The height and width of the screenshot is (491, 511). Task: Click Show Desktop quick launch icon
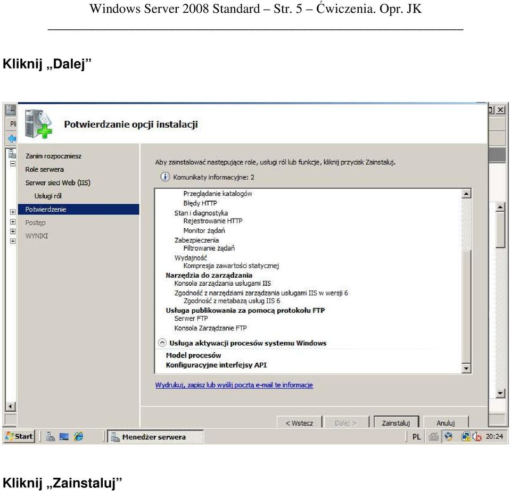[x=64, y=437]
